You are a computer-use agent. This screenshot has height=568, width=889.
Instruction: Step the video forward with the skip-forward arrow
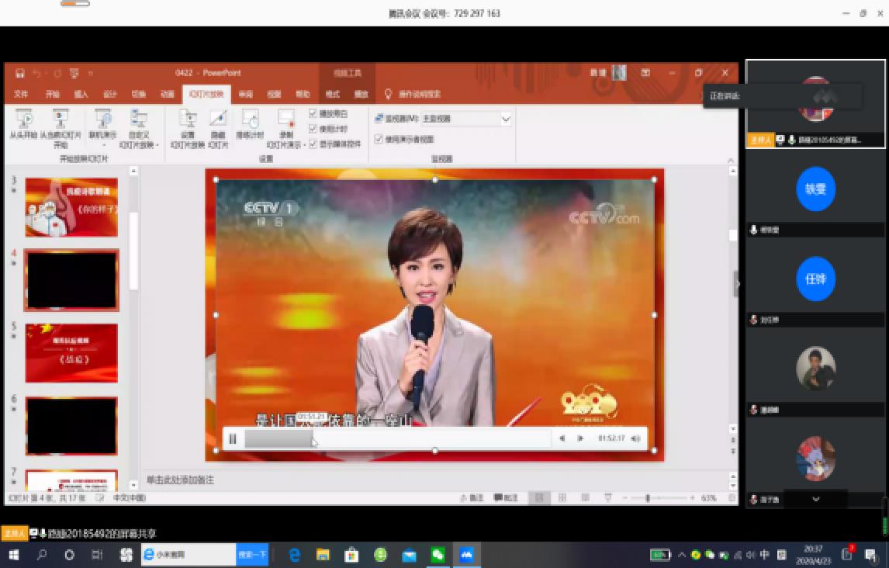pyautogui.click(x=580, y=439)
